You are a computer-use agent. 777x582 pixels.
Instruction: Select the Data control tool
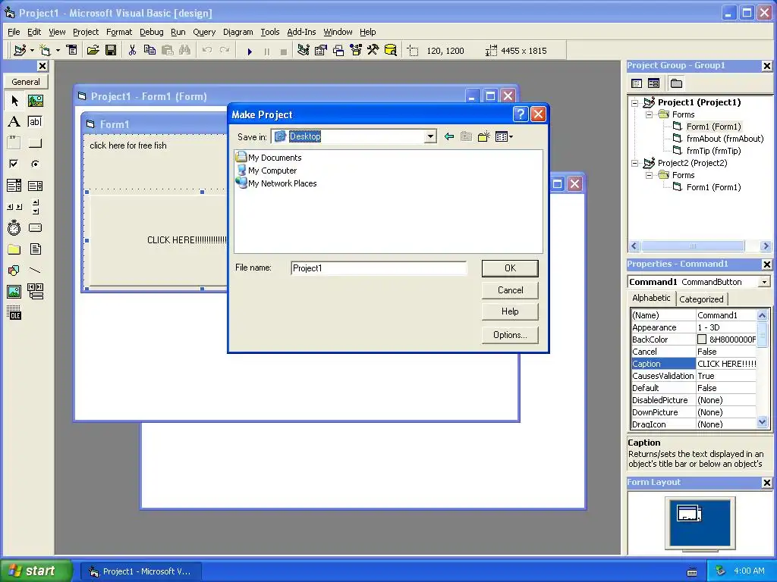point(35,292)
